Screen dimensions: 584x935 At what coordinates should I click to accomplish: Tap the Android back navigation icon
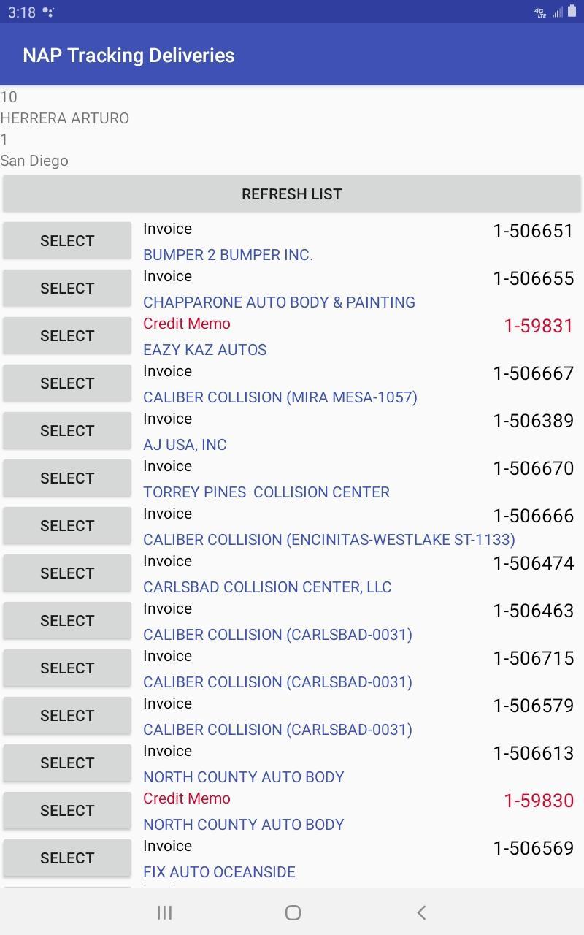click(x=421, y=912)
